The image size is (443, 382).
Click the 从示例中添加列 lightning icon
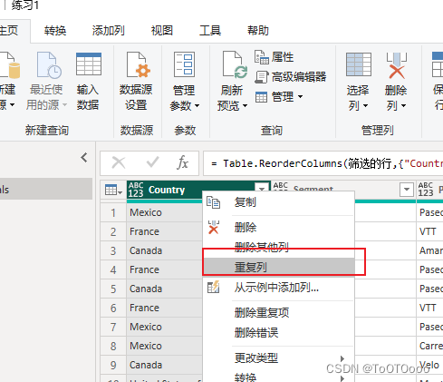(213, 287)
